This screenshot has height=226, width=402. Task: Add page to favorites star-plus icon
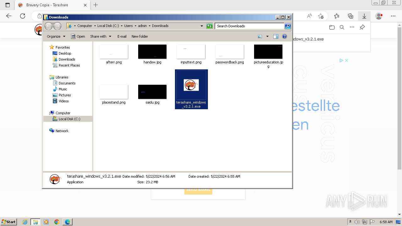pos(321,16)
